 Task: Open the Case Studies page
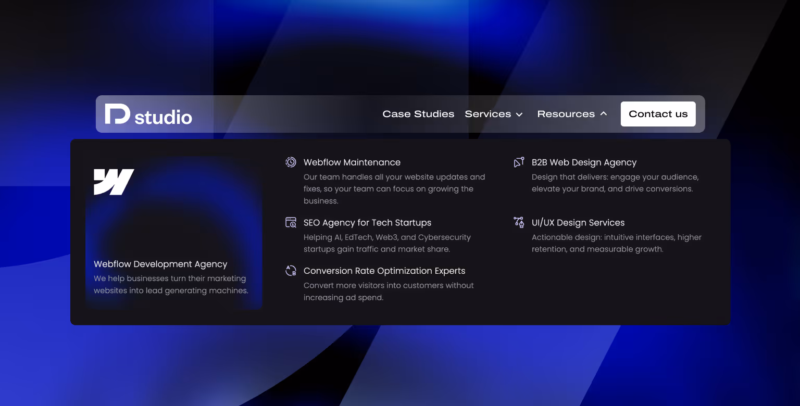click(418, 113)
